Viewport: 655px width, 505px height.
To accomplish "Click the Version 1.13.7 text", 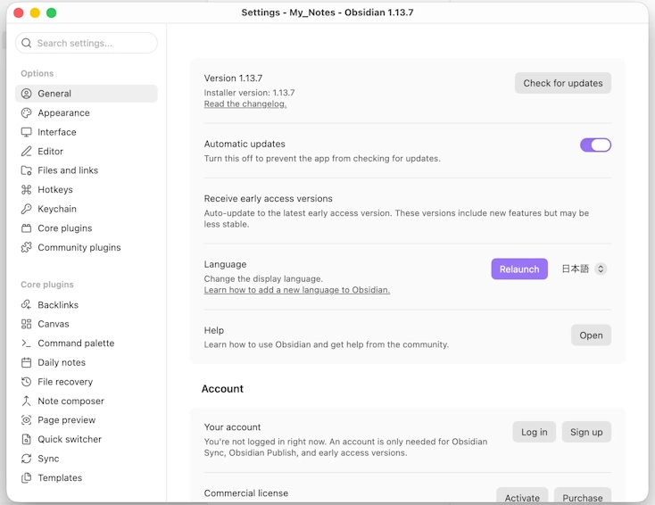I will (233, 79).
